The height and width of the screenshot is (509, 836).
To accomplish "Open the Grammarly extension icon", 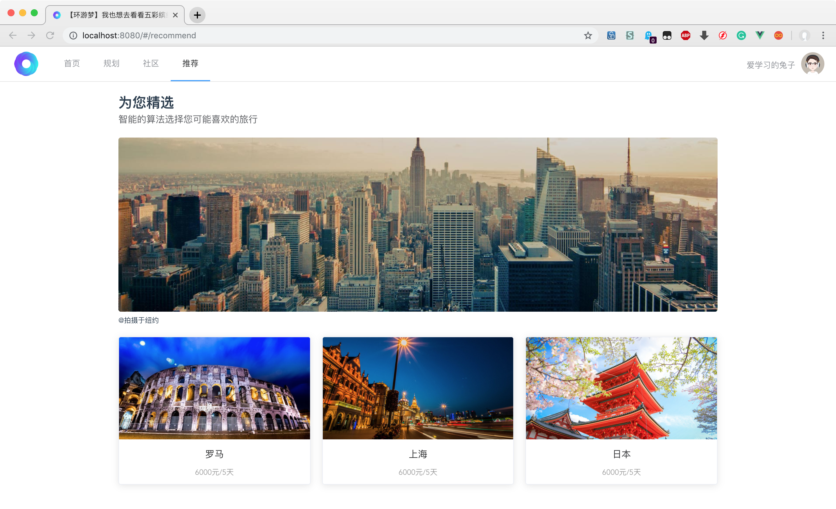I will 741,36.
